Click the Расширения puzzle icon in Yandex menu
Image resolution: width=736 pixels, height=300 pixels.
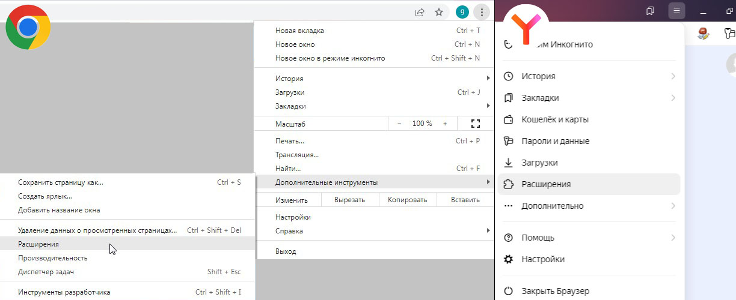[x=509, y=184]
